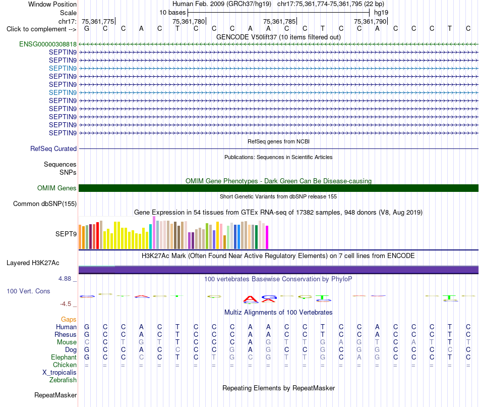This screenshot has width=479, height=407.
Task: Open the RefSeq Curated track label
Action: [53, 149]
